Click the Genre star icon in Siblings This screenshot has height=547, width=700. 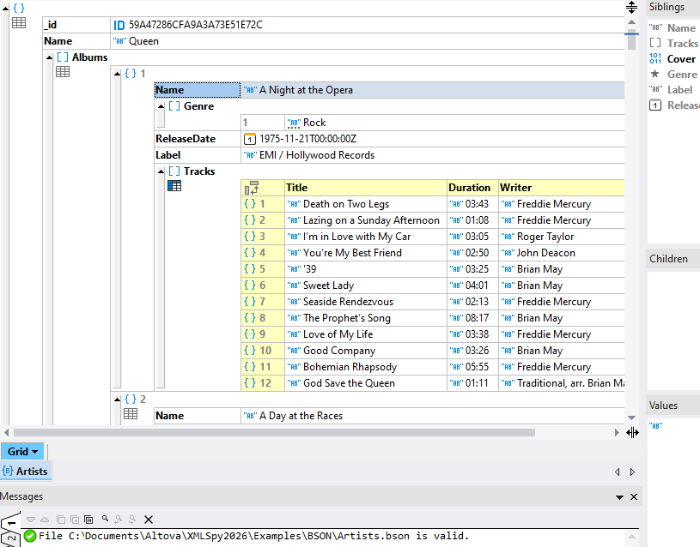point(655,75)
